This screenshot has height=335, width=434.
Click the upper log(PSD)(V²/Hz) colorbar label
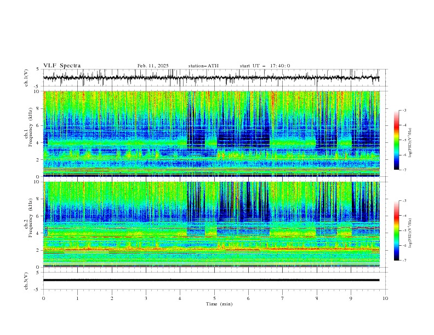tap(410, 143)
